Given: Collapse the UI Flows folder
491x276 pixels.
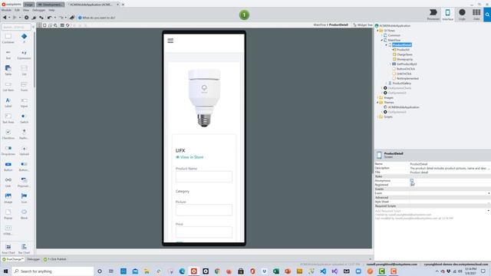Looking at the screenshot, I should pyautogui.click(x=378, y=31).
